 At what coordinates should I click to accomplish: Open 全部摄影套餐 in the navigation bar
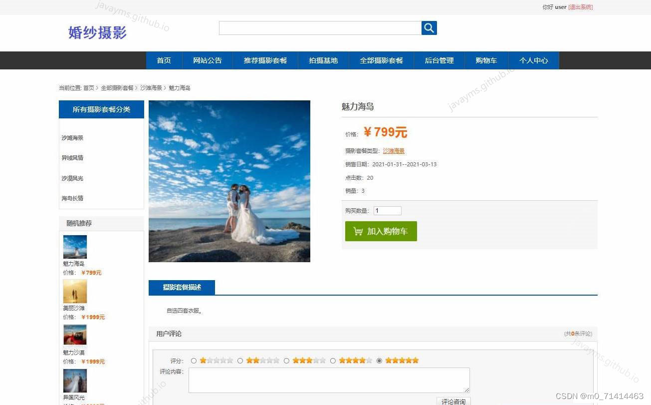[381, 60]
